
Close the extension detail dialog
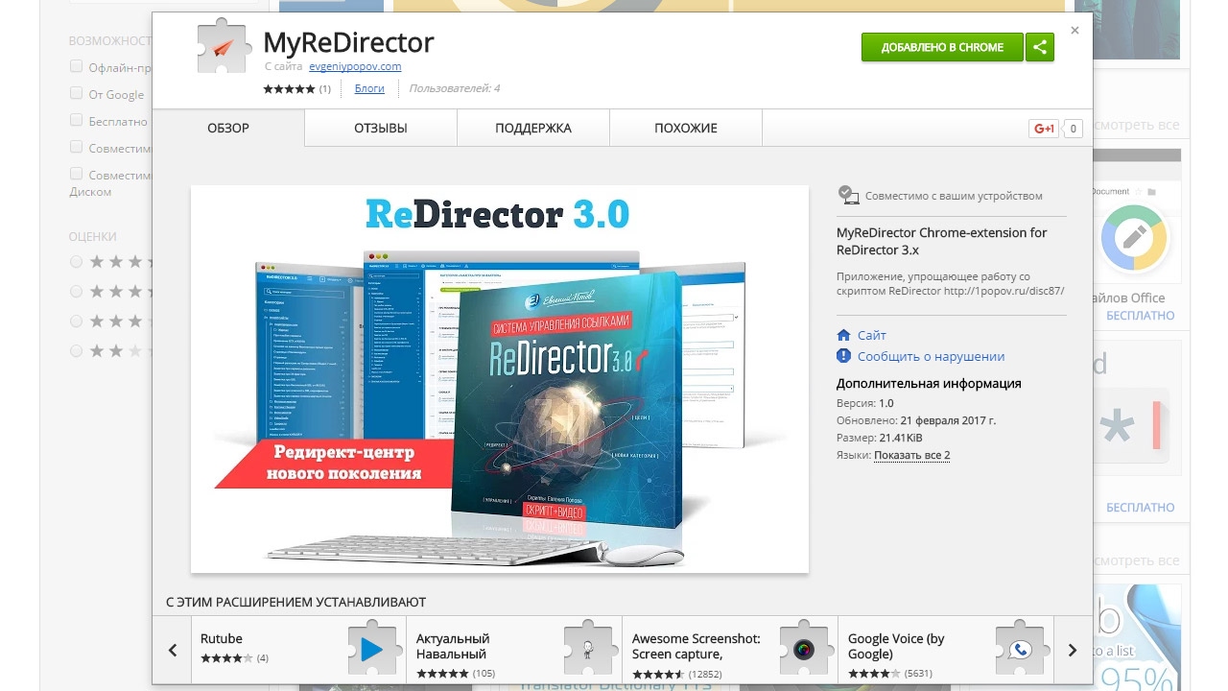click(x=1074, y=31)
